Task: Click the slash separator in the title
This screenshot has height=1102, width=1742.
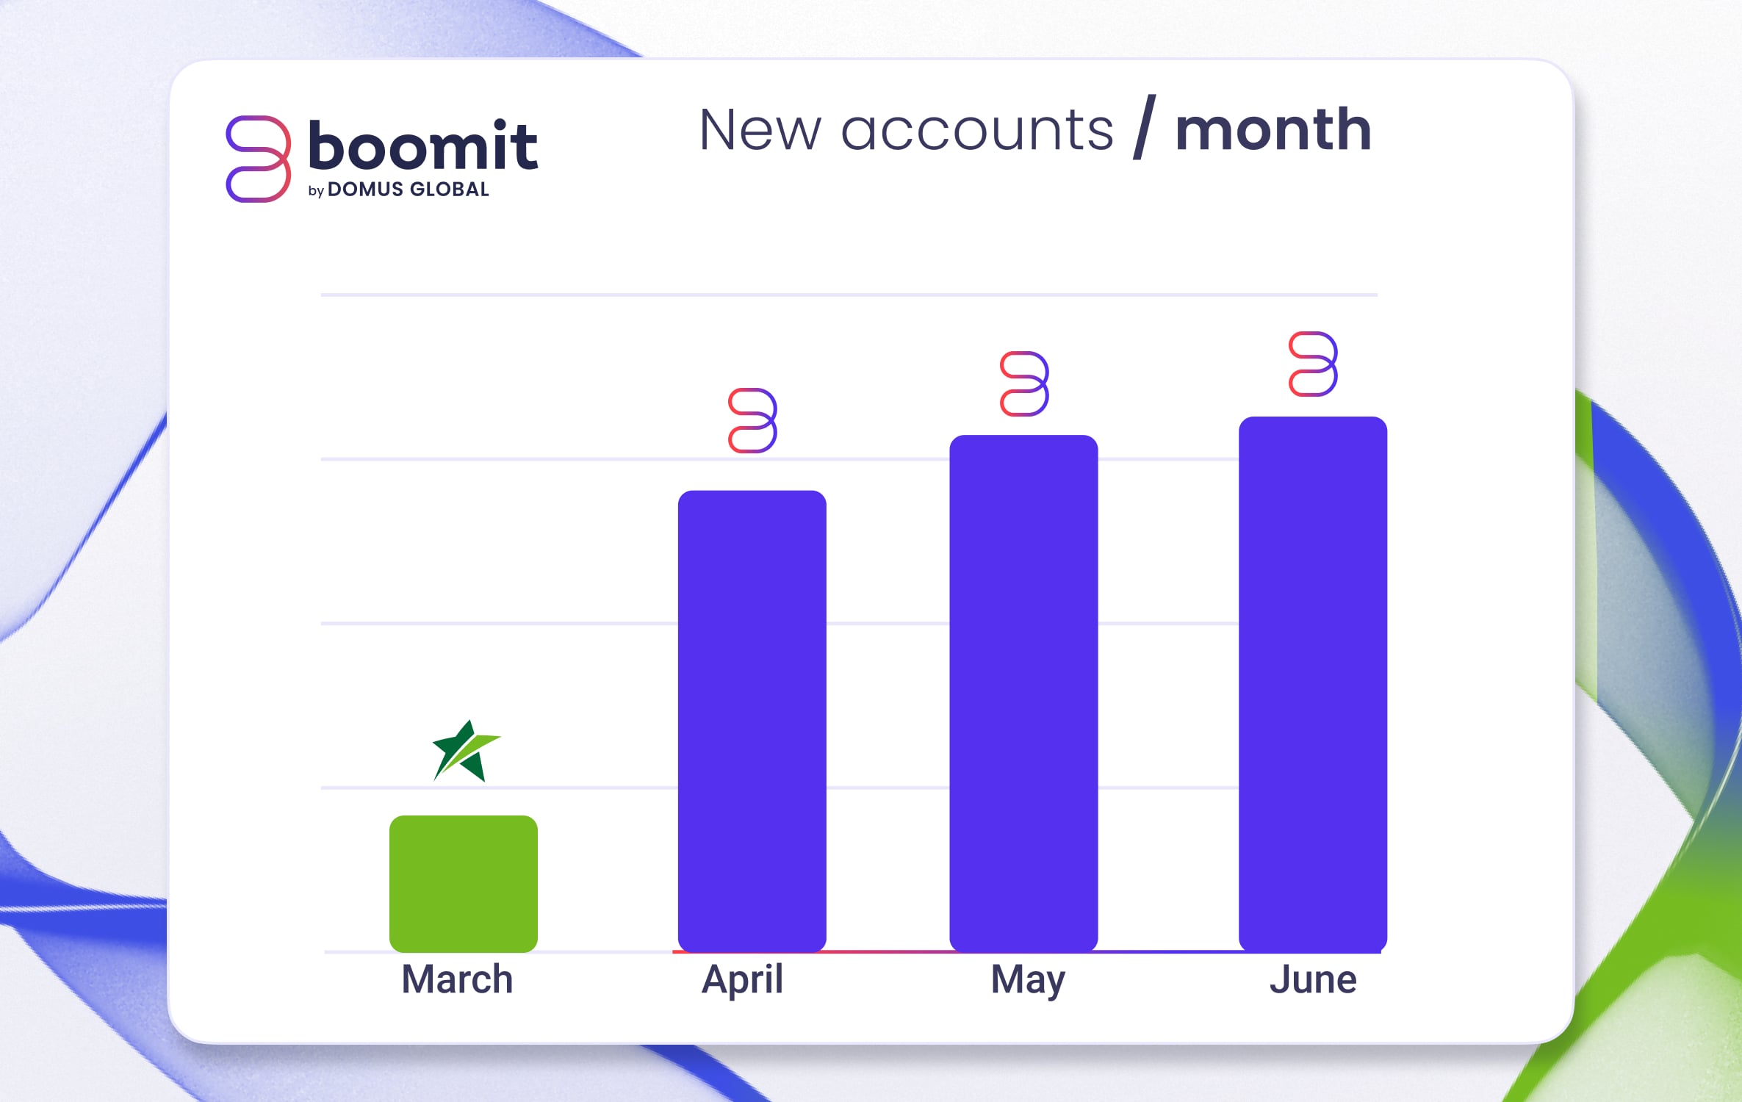Action: pos(1145,127)
